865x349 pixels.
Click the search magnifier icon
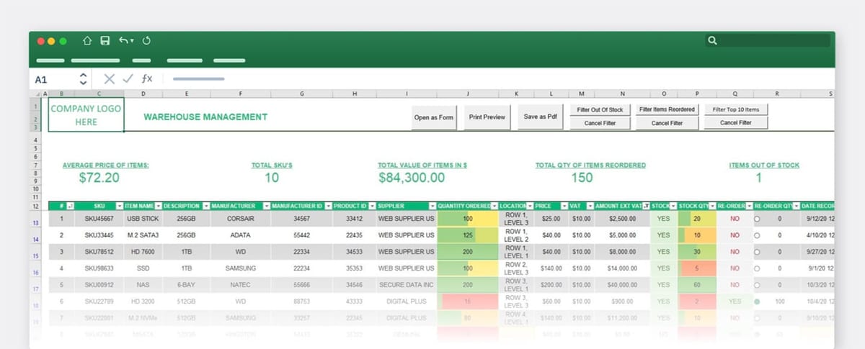713,41
